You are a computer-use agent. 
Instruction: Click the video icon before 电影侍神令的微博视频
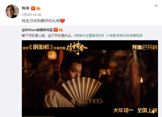pos(107,36)
